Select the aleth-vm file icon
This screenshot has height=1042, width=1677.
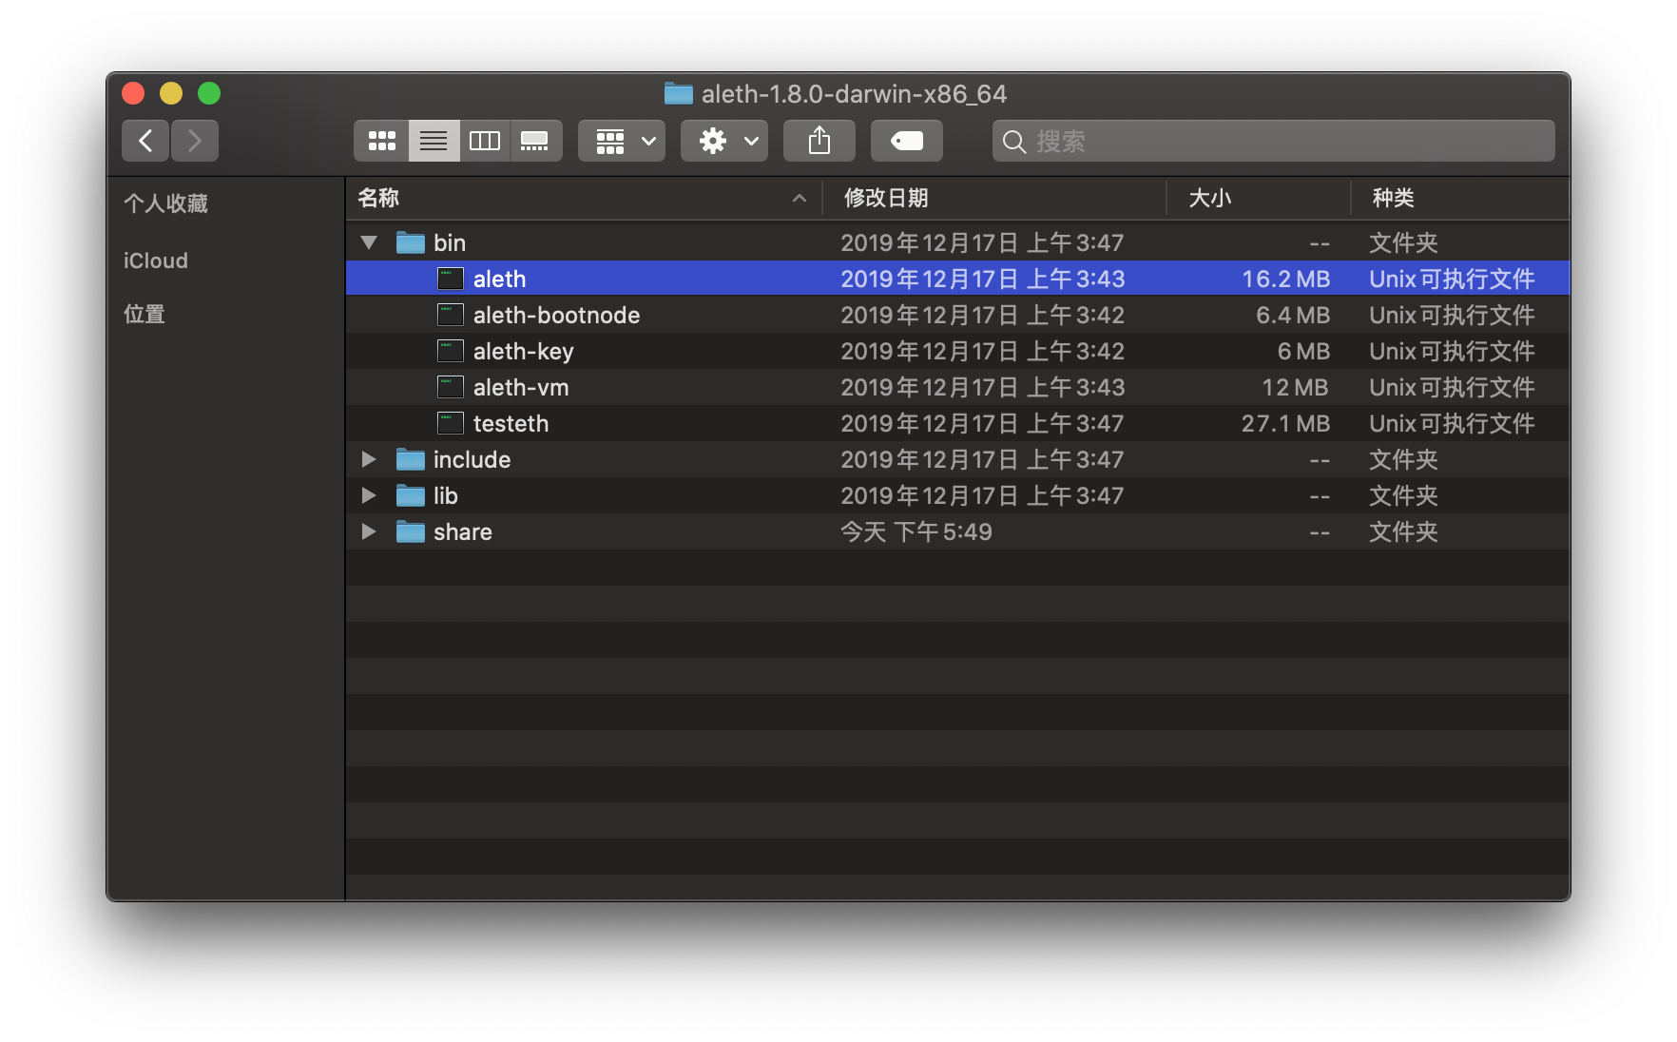451,387
